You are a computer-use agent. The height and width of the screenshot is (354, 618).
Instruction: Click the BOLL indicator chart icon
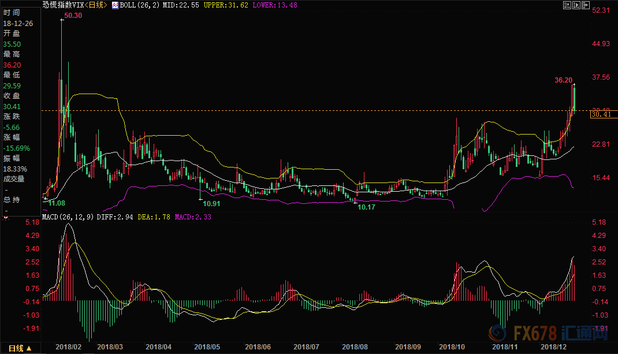coord(115,5)
